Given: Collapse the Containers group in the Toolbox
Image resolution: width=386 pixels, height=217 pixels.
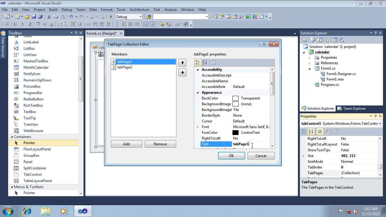Looking at the screenshot, I should (x=12, y=137).
